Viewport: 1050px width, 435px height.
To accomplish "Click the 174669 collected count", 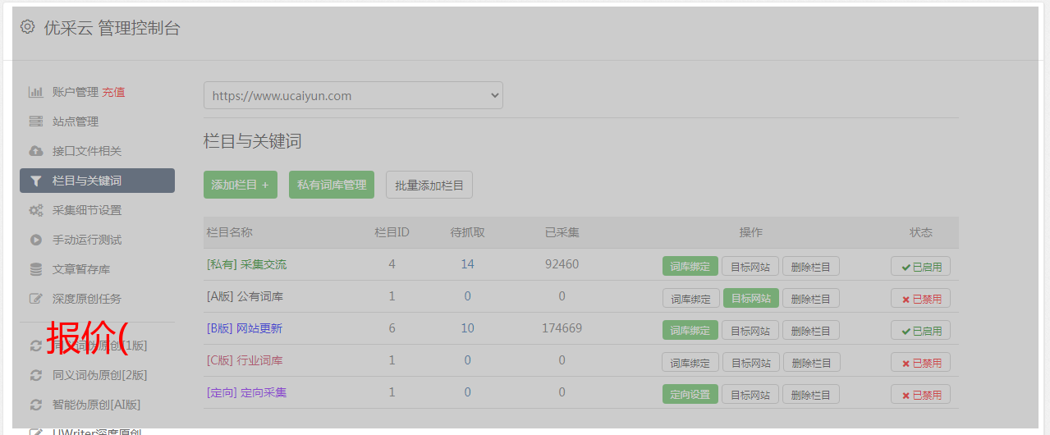I will [x=562, y=328].
